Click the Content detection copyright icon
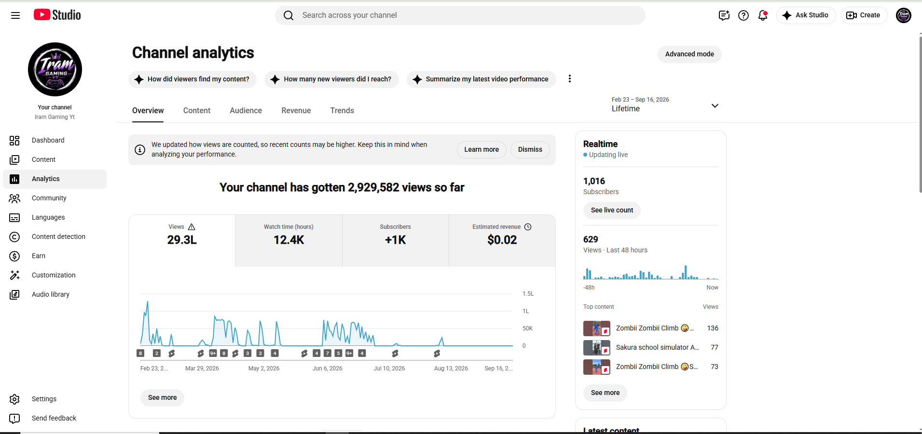The width and height of the screenshot is (922, 434). coord(14,237)
